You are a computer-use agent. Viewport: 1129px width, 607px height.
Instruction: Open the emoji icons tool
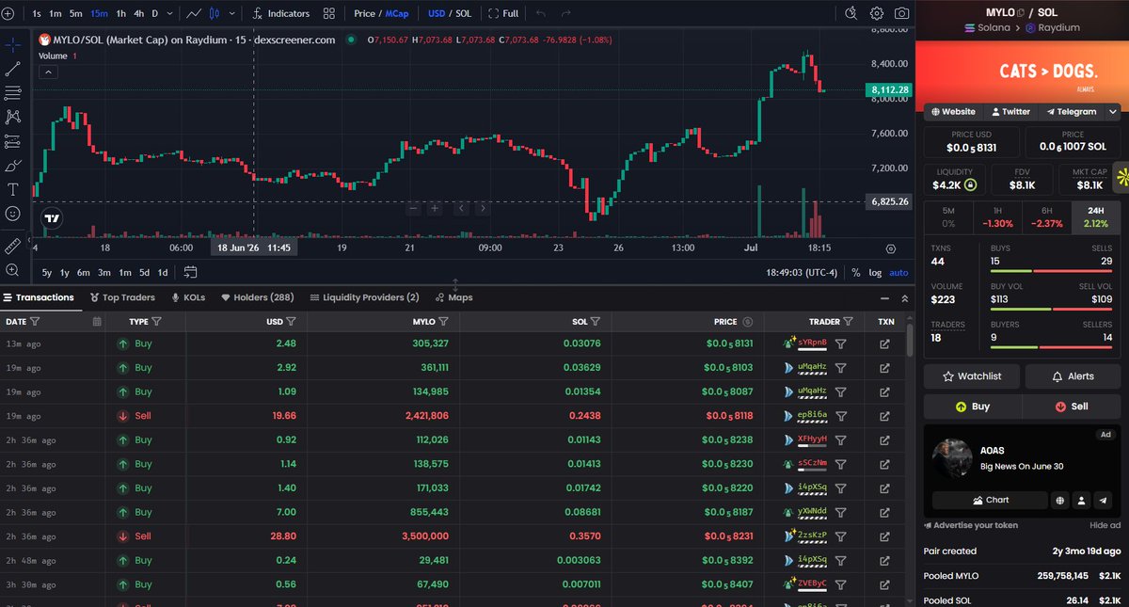pos(13,214)
